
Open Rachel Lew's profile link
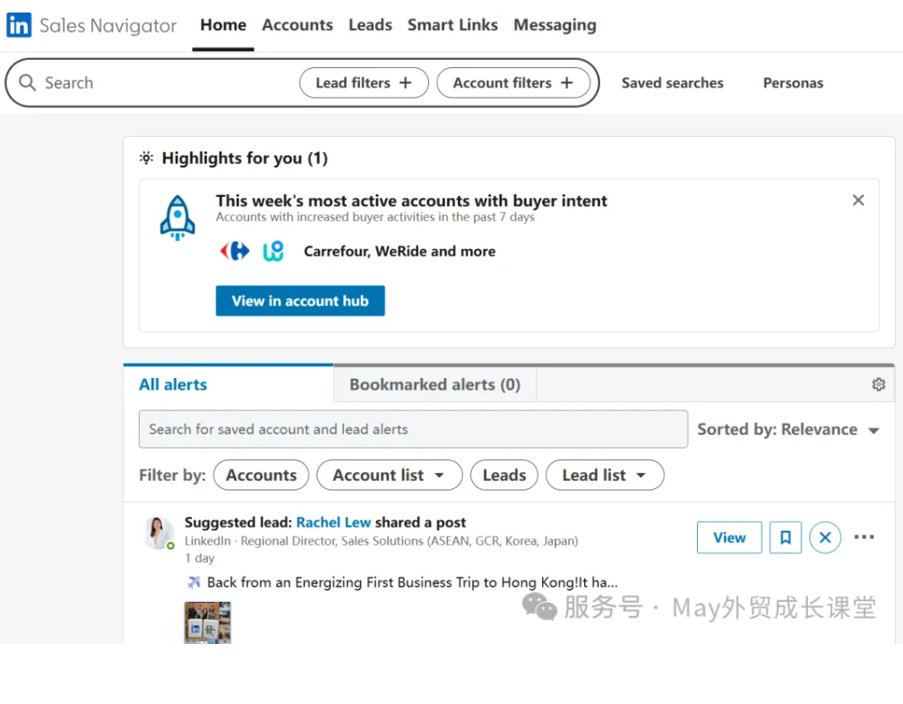click(333, 522)
